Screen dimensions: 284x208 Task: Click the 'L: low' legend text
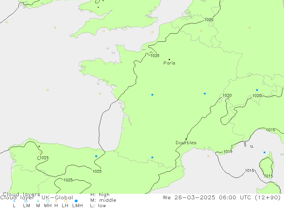pyautogui.click(x=98, y=206)
